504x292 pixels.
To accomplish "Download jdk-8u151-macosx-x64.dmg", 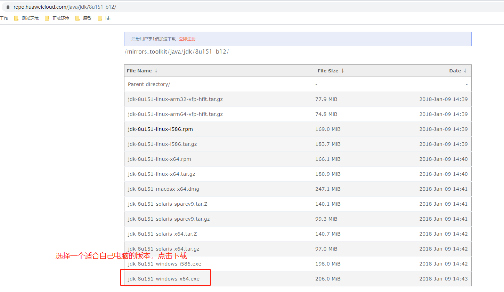I will [x=163, y=189].
